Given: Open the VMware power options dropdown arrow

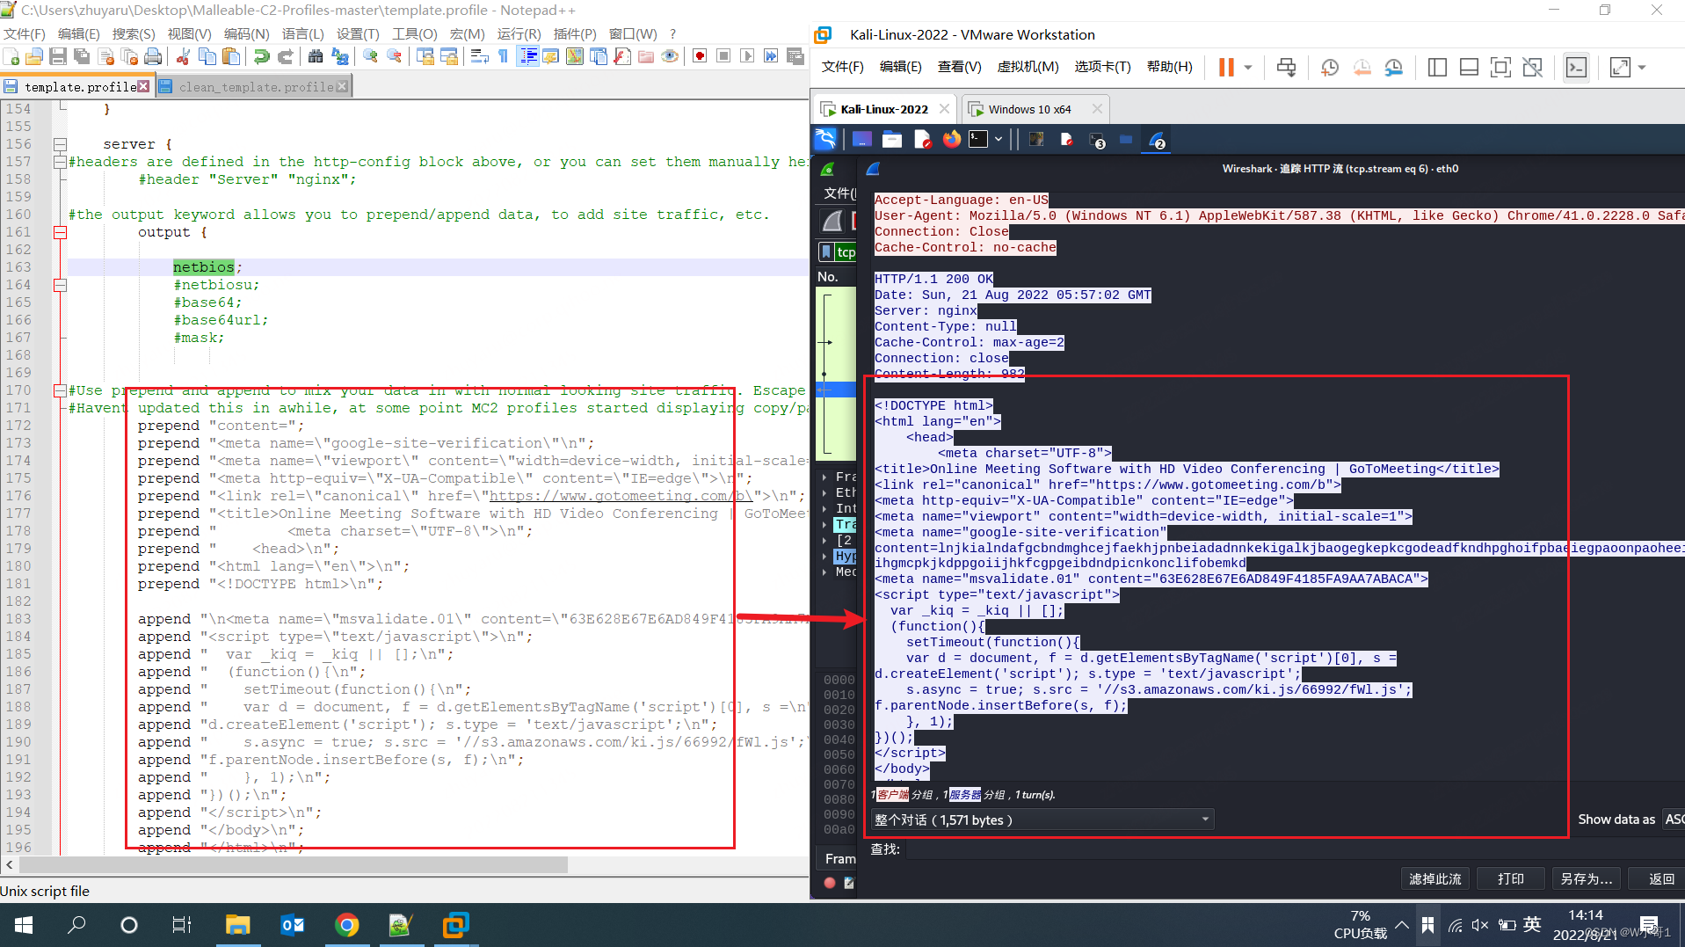Looking at the screenshot, I should (1247, 68).
